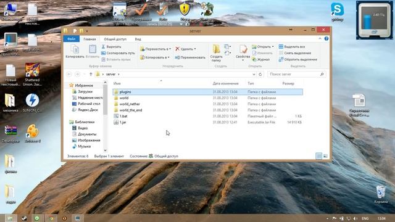Click the Вырезать scissors command
The width and height of the screenshot is (395, 222).
tap(111, 47)
